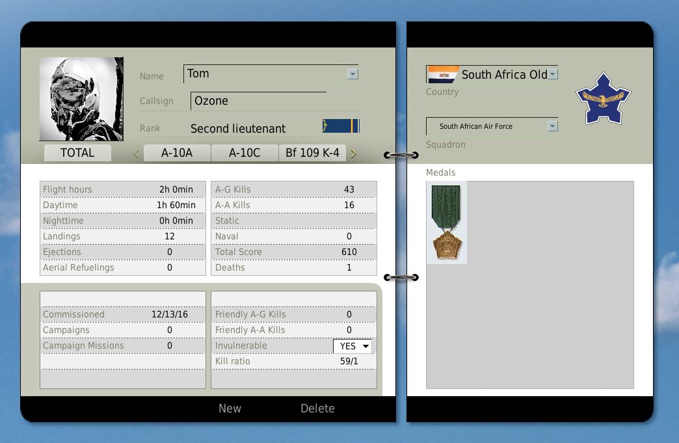
Task: Open the Squadron dropdown arrow
Action: coord(552,126)
